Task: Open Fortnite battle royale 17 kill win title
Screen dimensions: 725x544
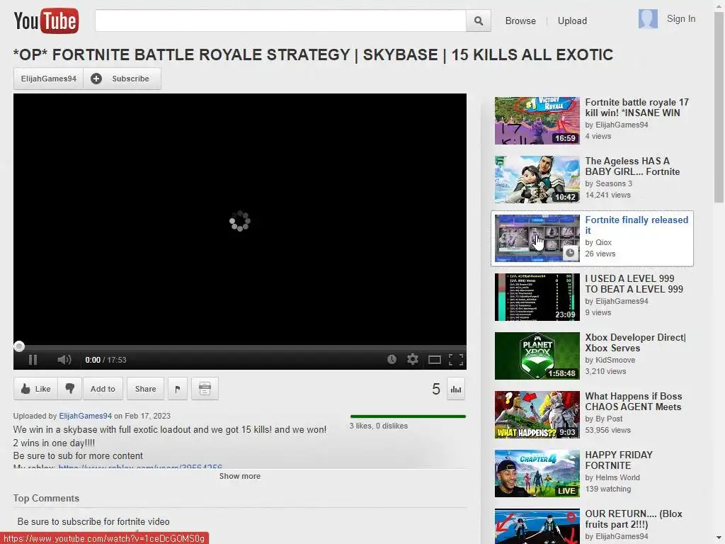Action: point(636,108)
